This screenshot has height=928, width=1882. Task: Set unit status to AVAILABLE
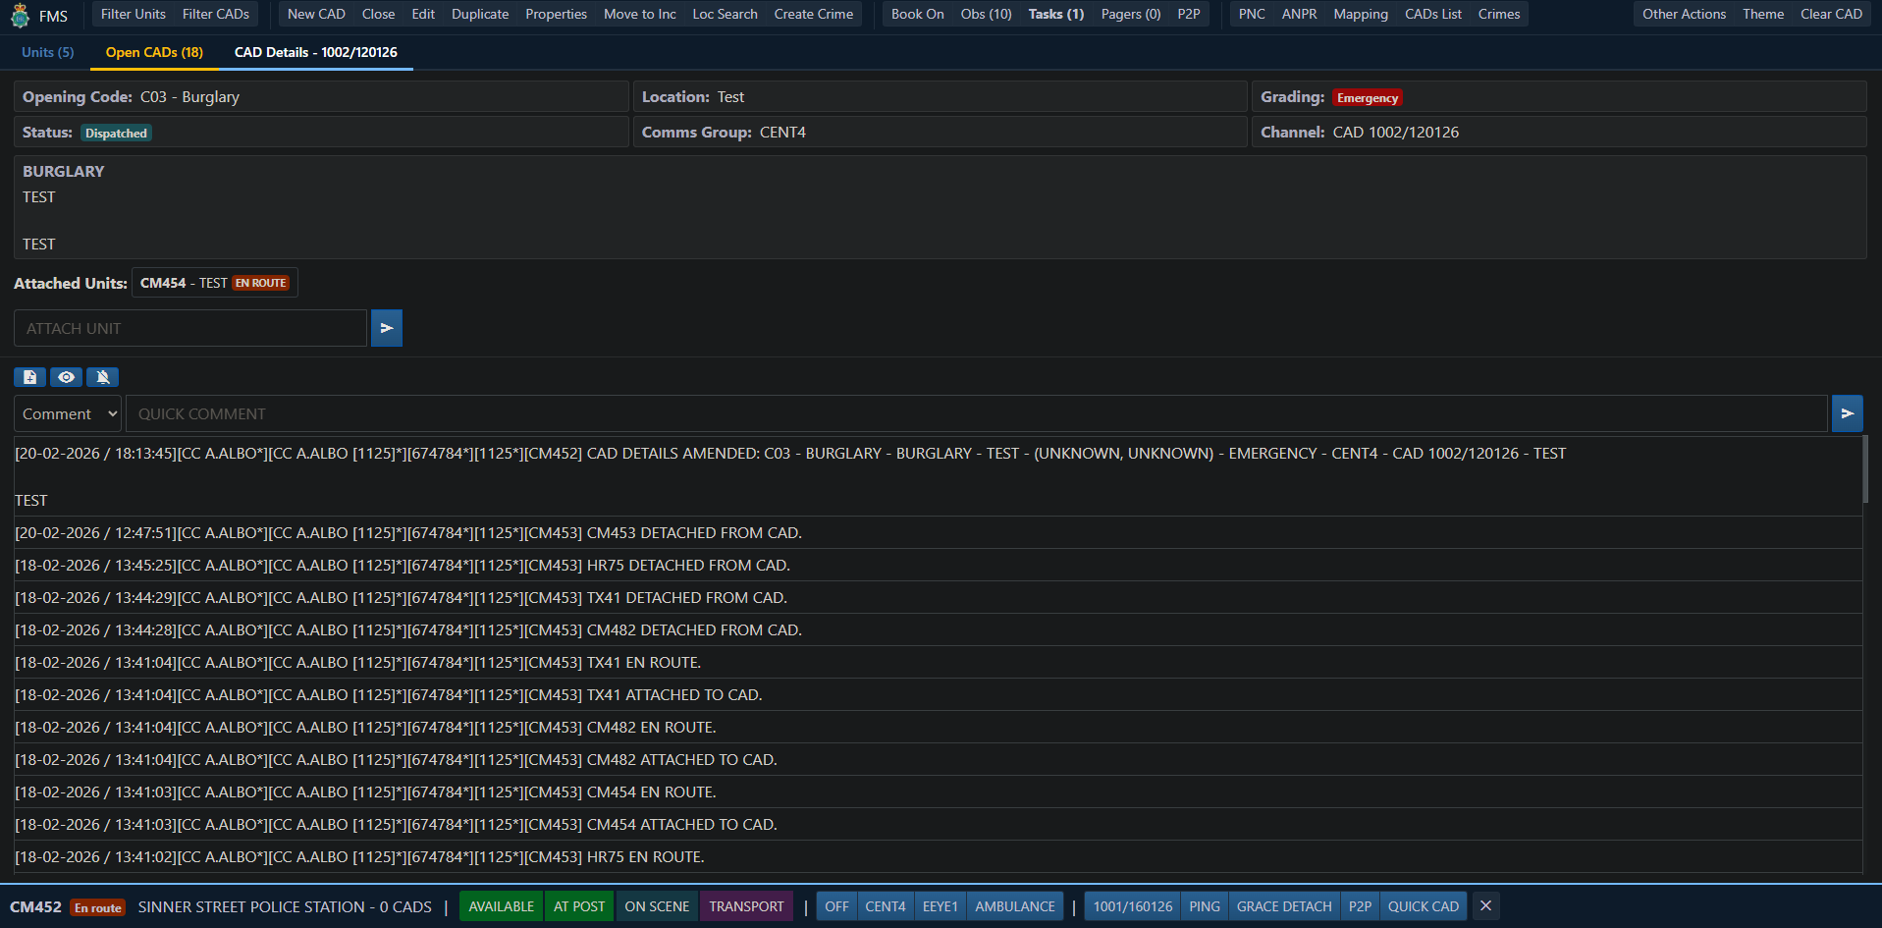[501, 906]
